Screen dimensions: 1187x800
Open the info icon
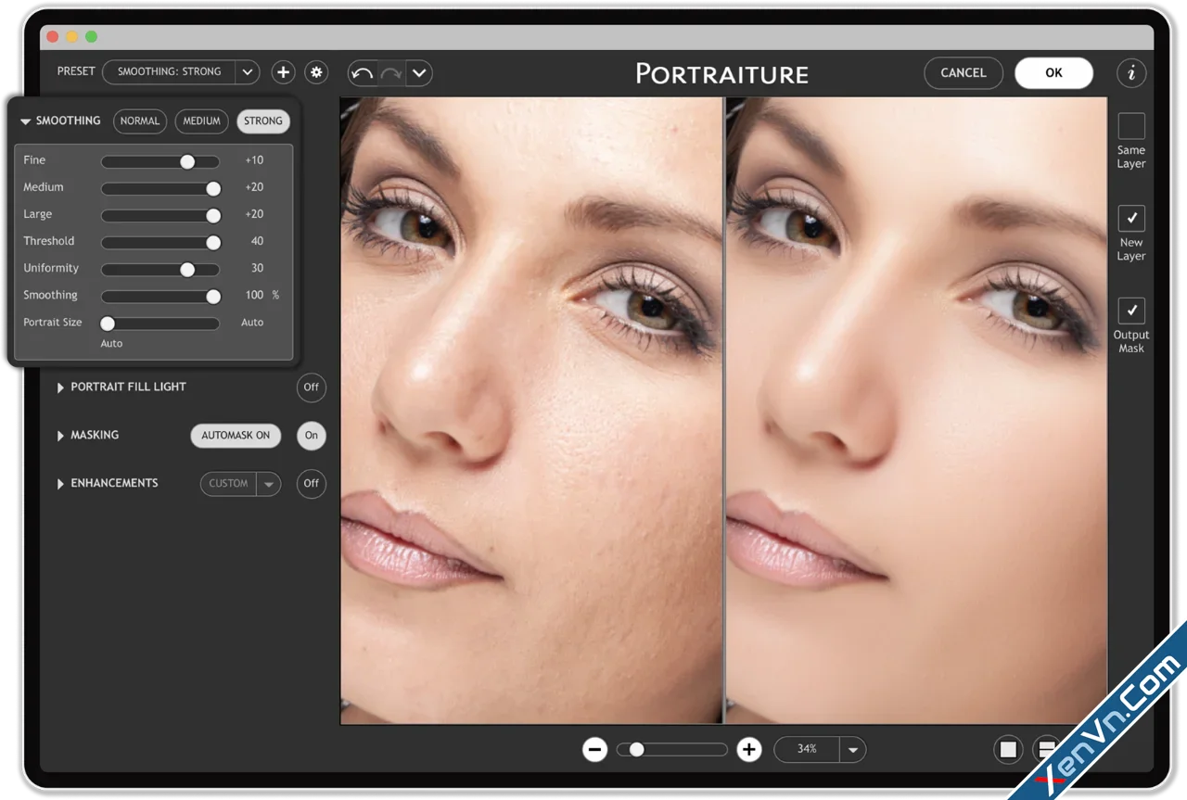(x=1130, y=72)
